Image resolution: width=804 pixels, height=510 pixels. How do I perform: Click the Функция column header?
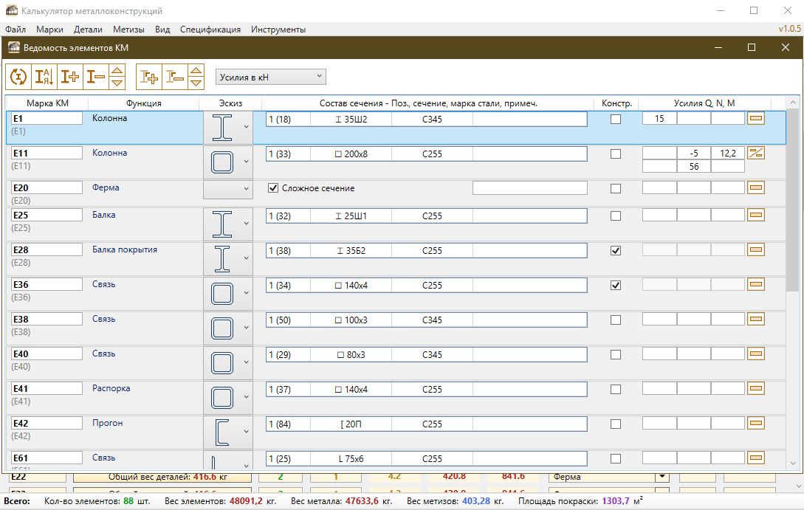point(143,103)
